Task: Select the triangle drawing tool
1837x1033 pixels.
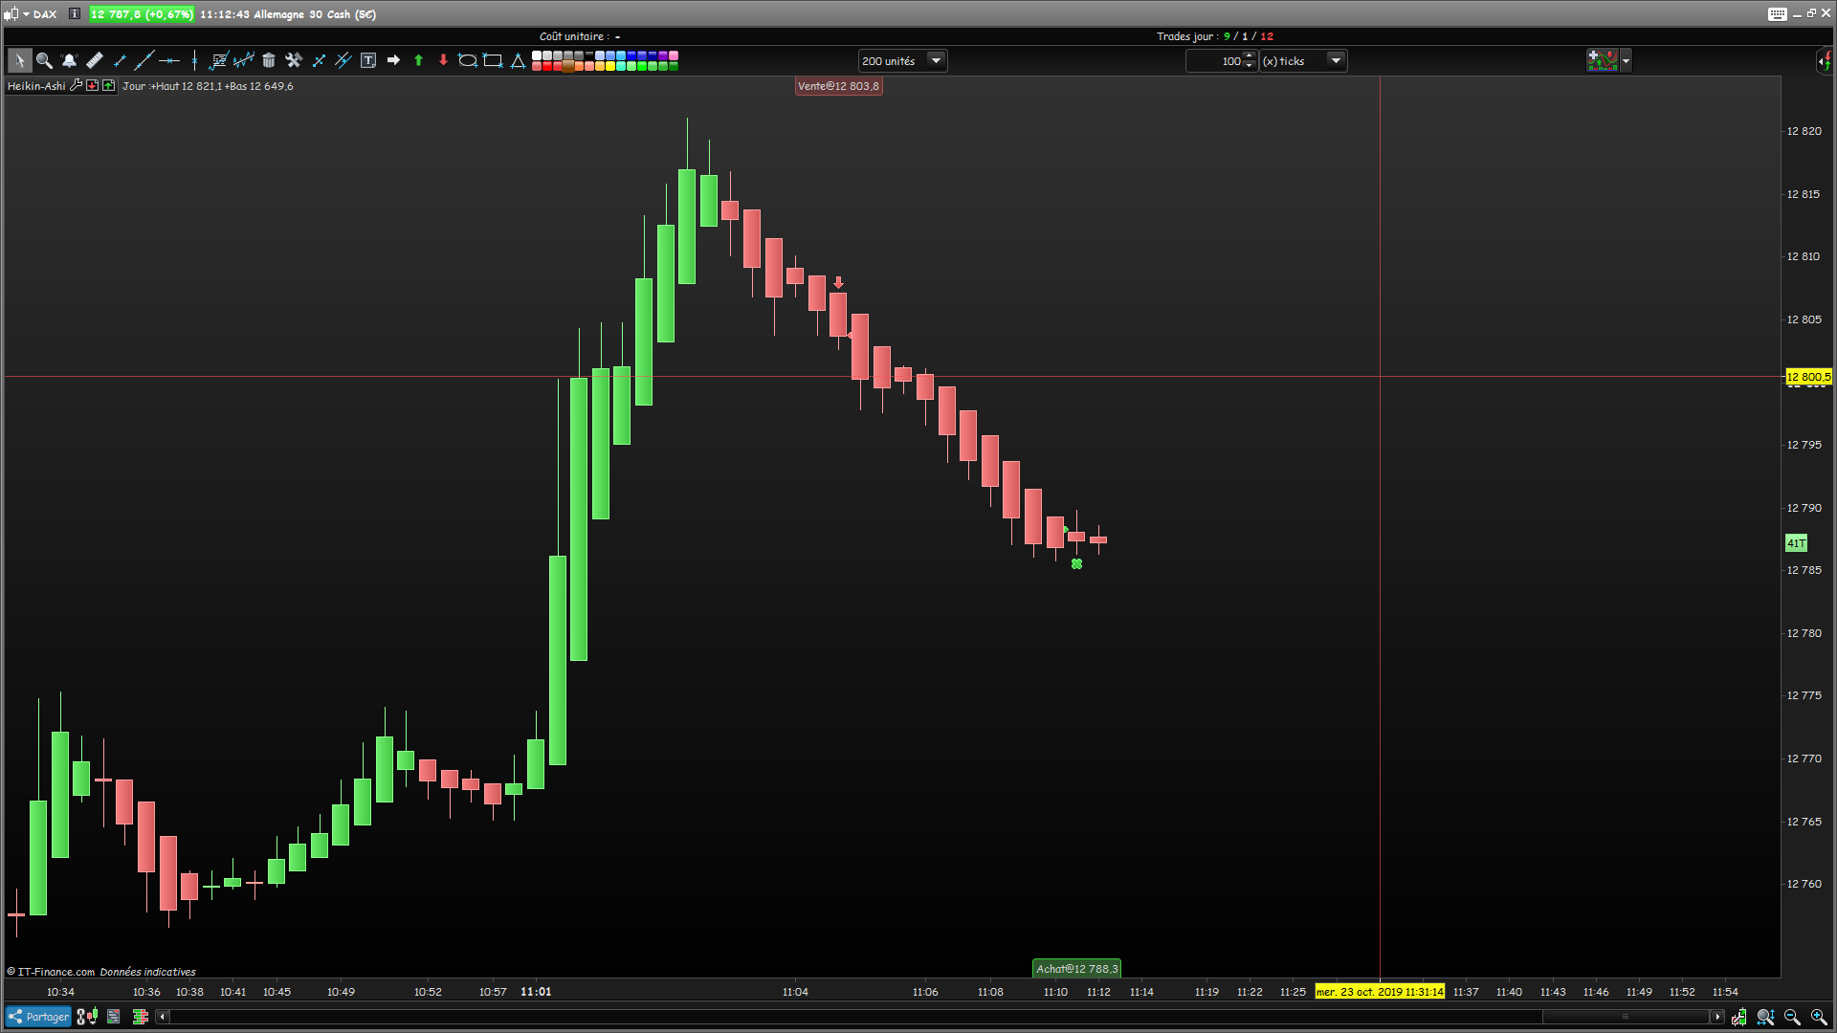Action: point(518,60)
